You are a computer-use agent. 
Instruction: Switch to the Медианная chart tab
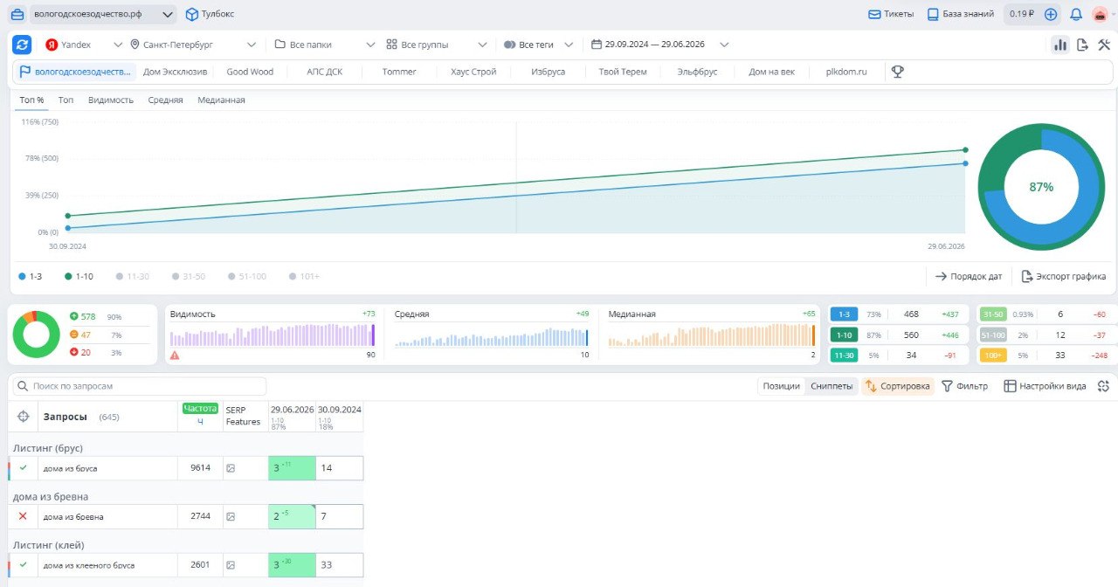[221, 100]
